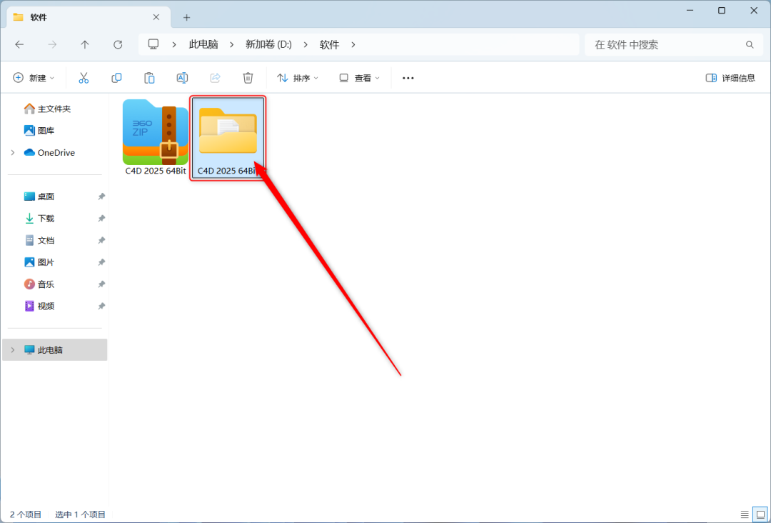Close the 软件 tab
The width and height of the screenshot is (771, 523).
point(156,17)
